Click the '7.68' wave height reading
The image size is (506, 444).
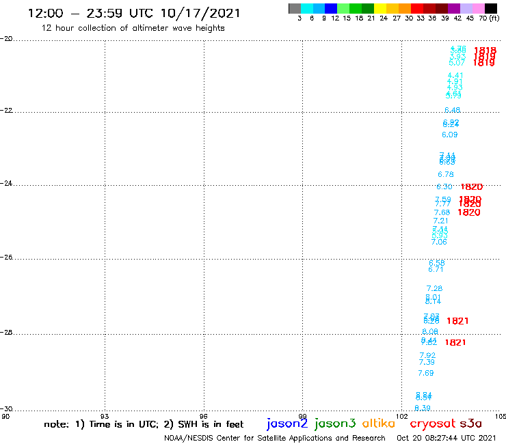[442, 212]
